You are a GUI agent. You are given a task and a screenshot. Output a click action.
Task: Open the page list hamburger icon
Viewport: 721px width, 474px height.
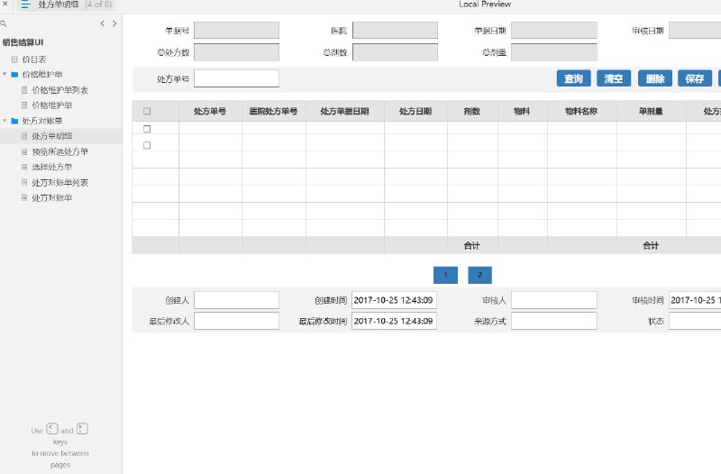[x=26, y=5]
